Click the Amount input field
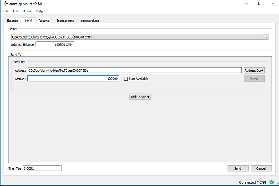The width and height of the screenshot is (279, 186). tap(73, 79)
